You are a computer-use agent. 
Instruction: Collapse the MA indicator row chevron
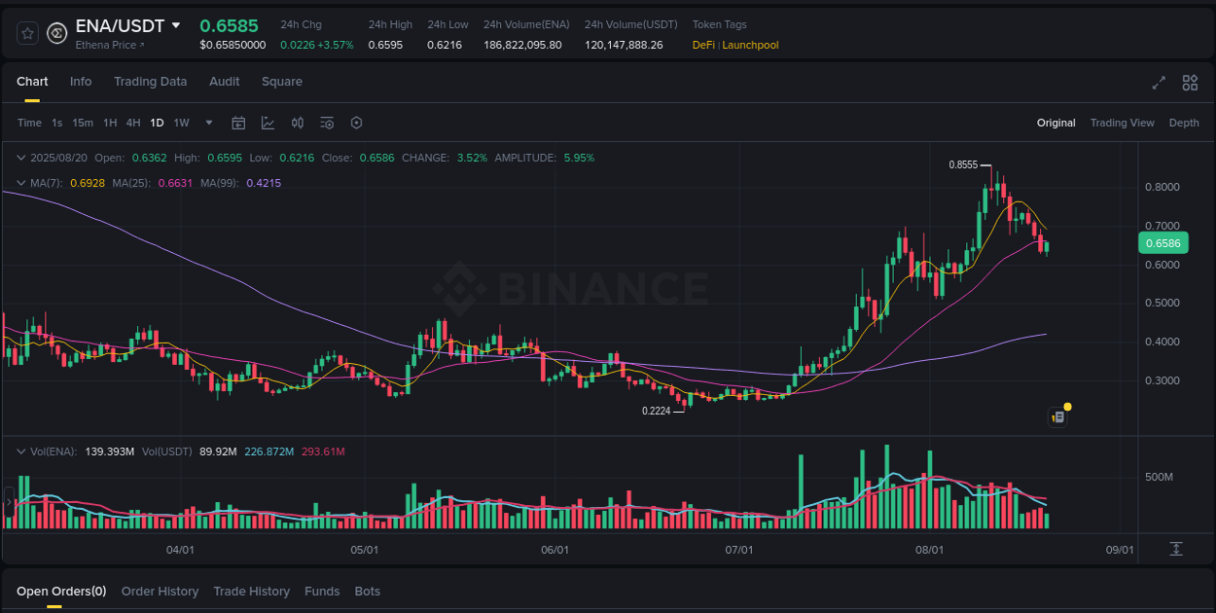pos(20,182)
